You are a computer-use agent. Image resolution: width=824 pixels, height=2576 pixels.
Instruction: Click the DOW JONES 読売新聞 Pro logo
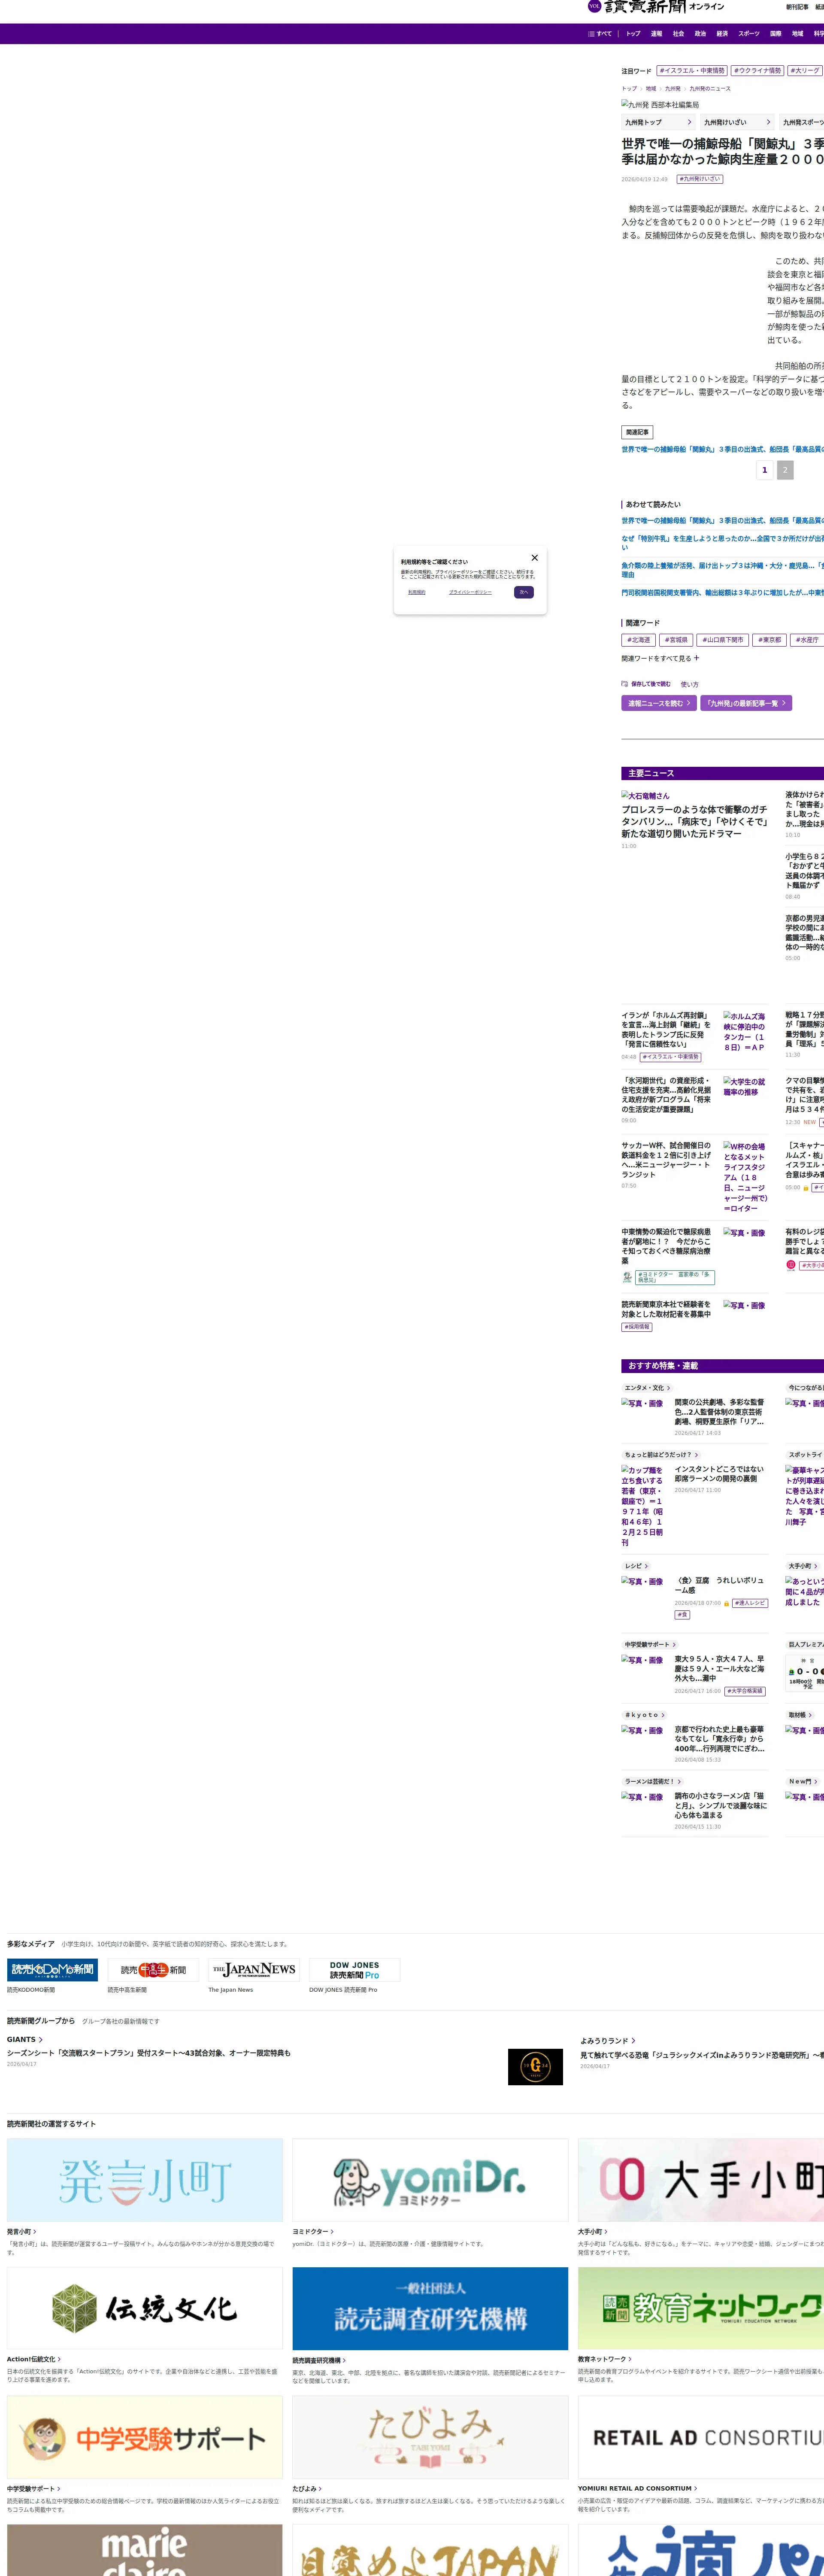click(x=354, y=1970)
